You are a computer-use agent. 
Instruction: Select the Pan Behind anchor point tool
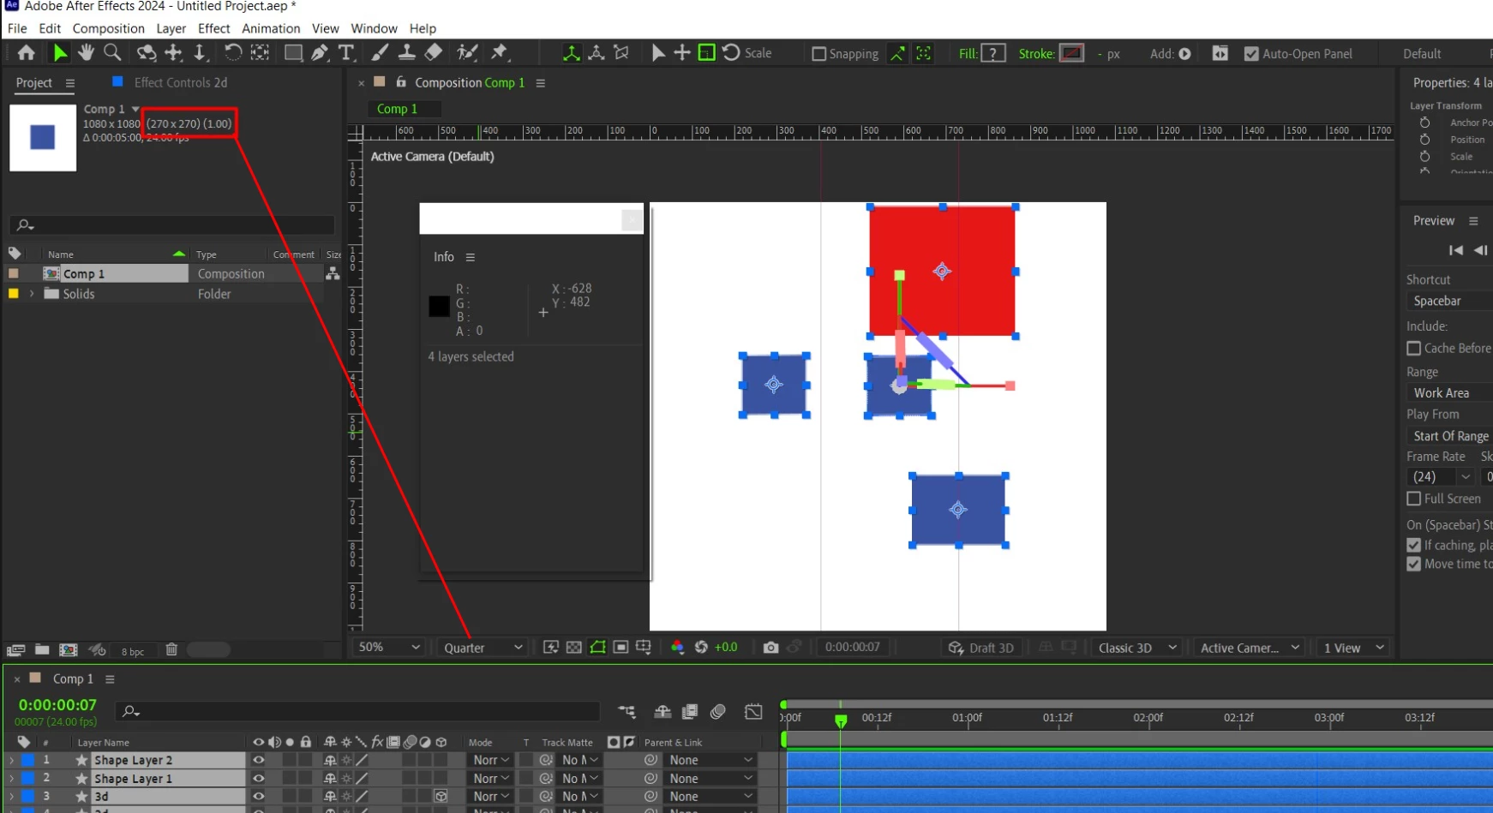click(x=260, y=53)
